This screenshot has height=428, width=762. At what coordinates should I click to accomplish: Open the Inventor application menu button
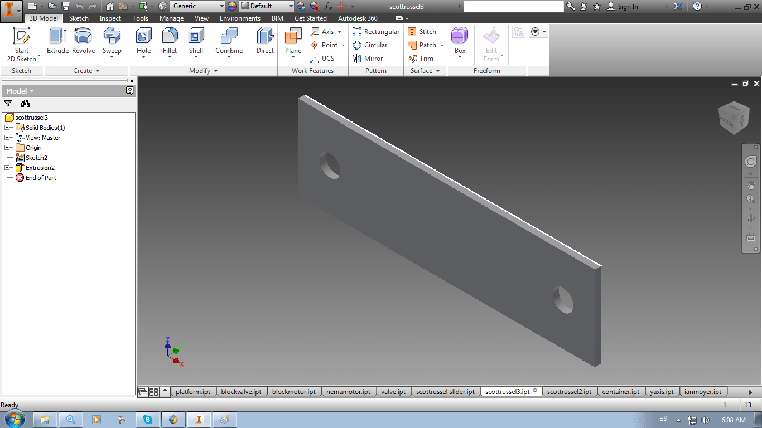[11, 11]
